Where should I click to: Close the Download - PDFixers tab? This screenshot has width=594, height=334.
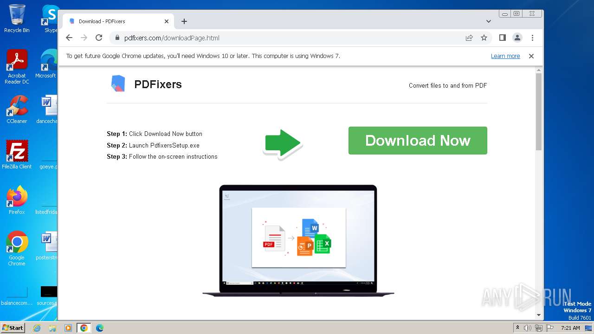(167, 21)
